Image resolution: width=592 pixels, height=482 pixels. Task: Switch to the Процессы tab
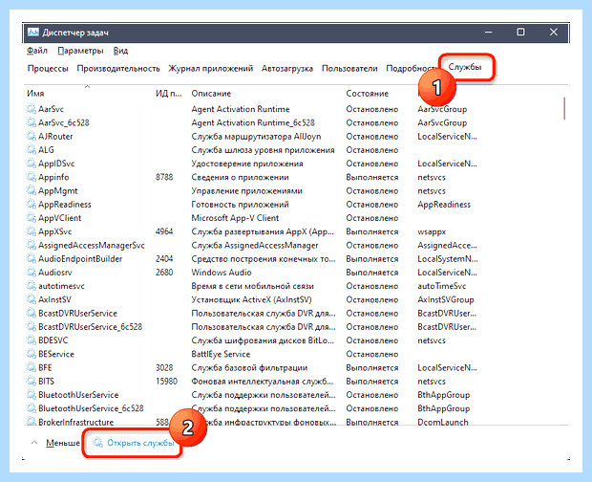coord(48,69)
